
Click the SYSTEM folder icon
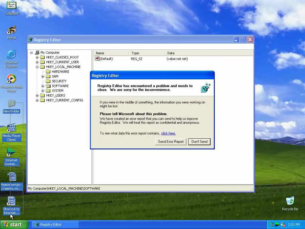tap(48, 91)
